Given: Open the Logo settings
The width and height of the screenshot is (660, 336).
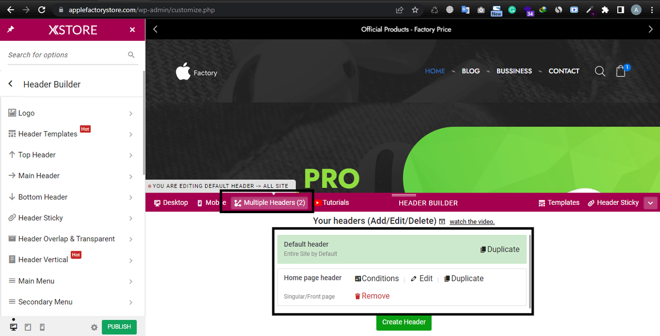Looking at the screenshot, I should (x=72, y=113).
